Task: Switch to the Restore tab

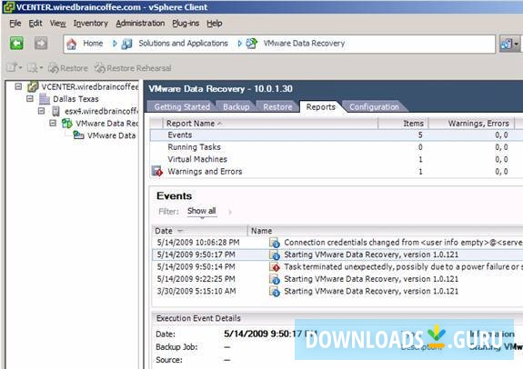Action: (x=277, y=106)
